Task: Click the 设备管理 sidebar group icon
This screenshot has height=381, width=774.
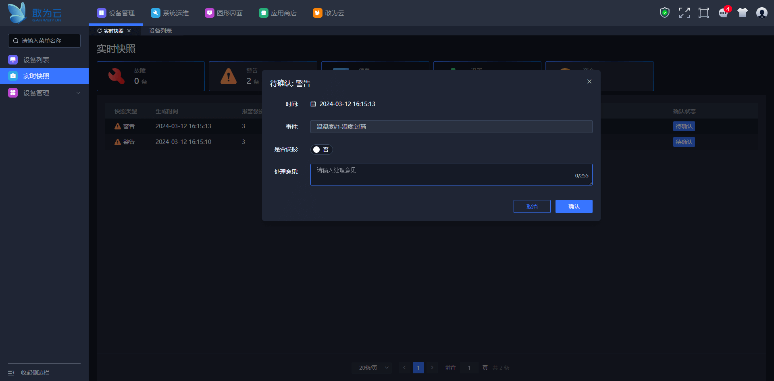Action: click(x=13, y=93)
